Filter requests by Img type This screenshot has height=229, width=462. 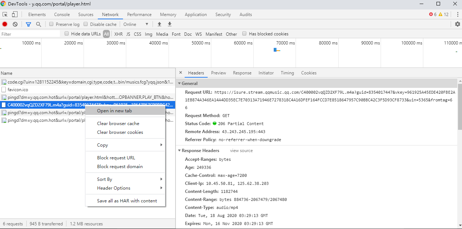point(149,34)
